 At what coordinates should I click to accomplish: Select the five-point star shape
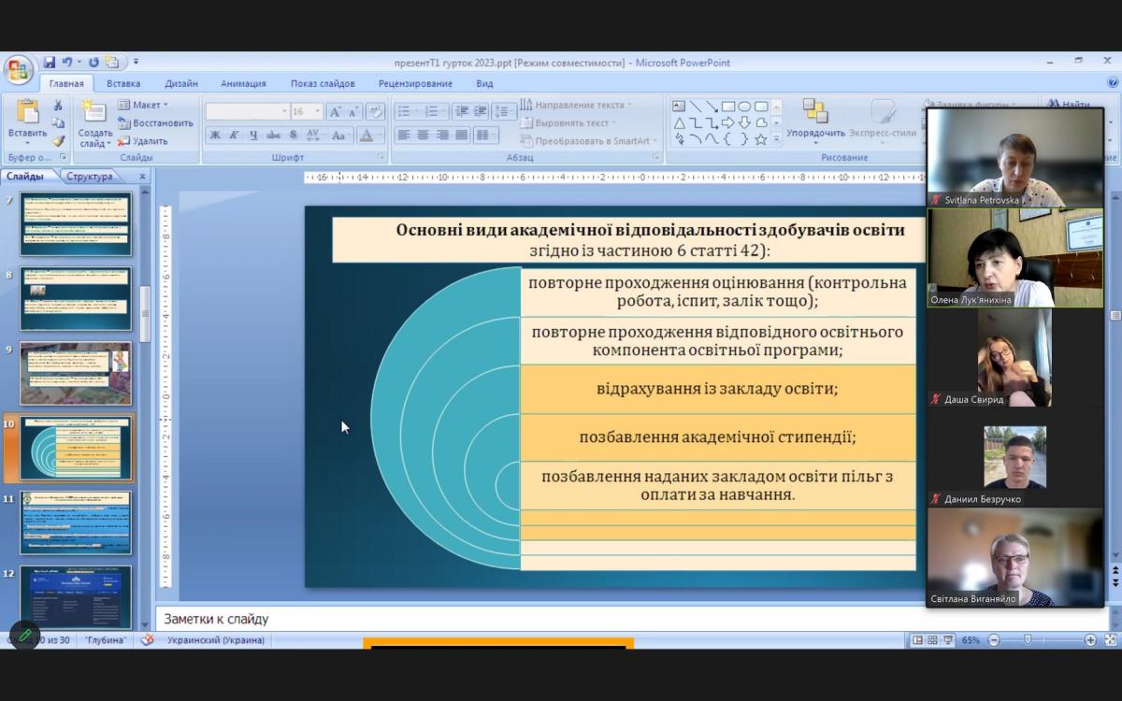click(761, 139)
